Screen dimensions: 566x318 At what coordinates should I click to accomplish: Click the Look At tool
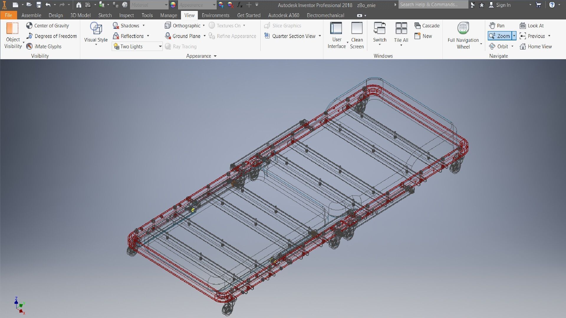[x=532, y=26]
